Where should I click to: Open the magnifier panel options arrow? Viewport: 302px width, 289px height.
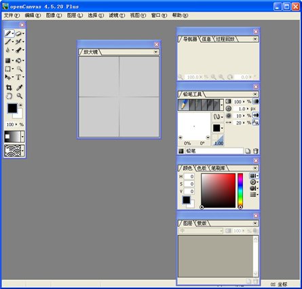(155, 52)
